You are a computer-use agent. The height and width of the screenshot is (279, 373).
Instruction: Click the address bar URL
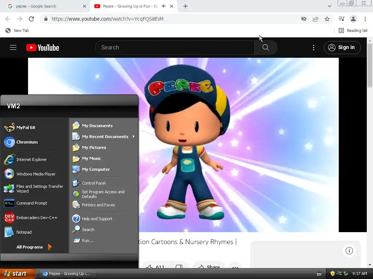[107, 19]
